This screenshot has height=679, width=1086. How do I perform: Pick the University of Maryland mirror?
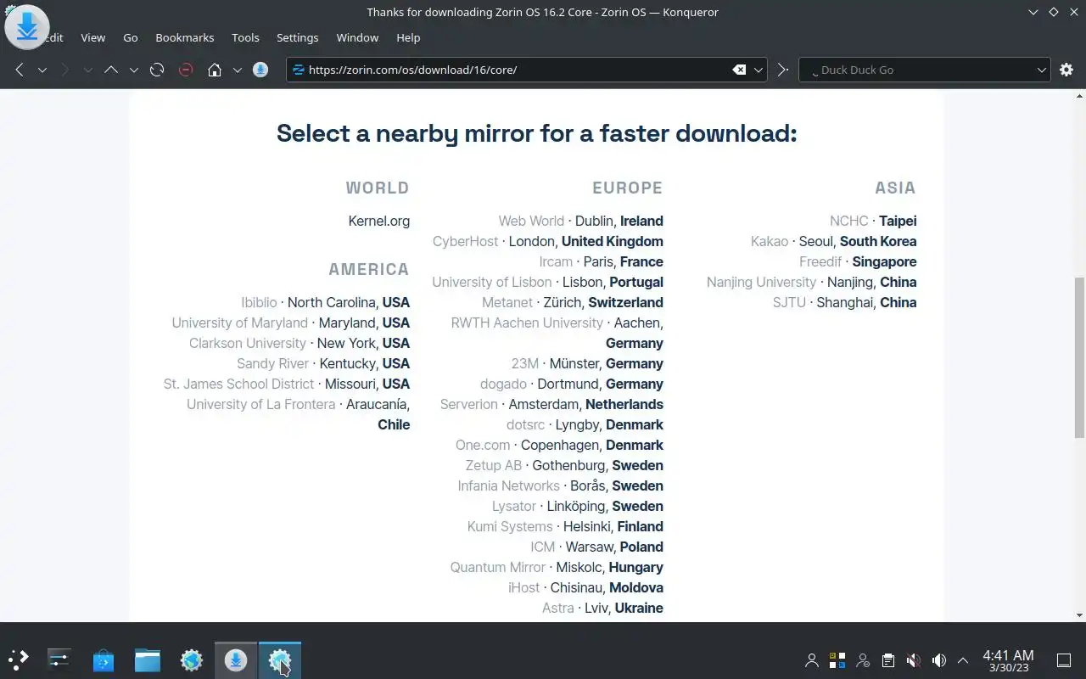(x=290, y=323)
